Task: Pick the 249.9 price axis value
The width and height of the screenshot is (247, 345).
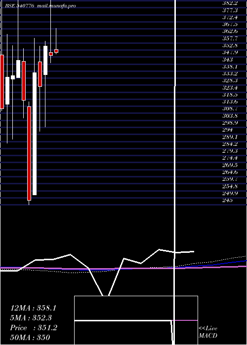Action: tap(230, 194)
